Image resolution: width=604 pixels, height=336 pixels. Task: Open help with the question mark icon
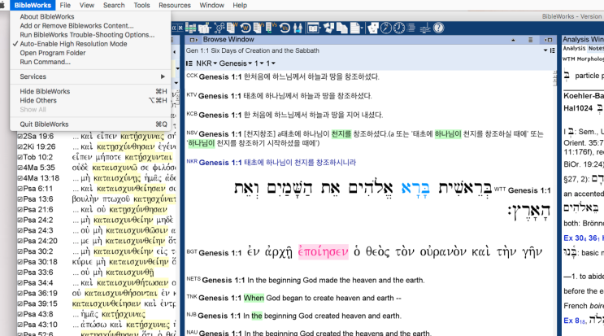pos(439,28)
